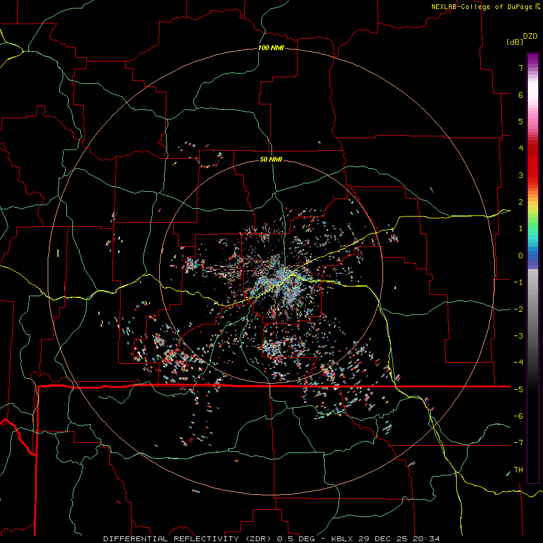The image size is (543, 543).
Task: Click the Differential Reflectivity (ZDR) title text
Action: coord(188,539)
